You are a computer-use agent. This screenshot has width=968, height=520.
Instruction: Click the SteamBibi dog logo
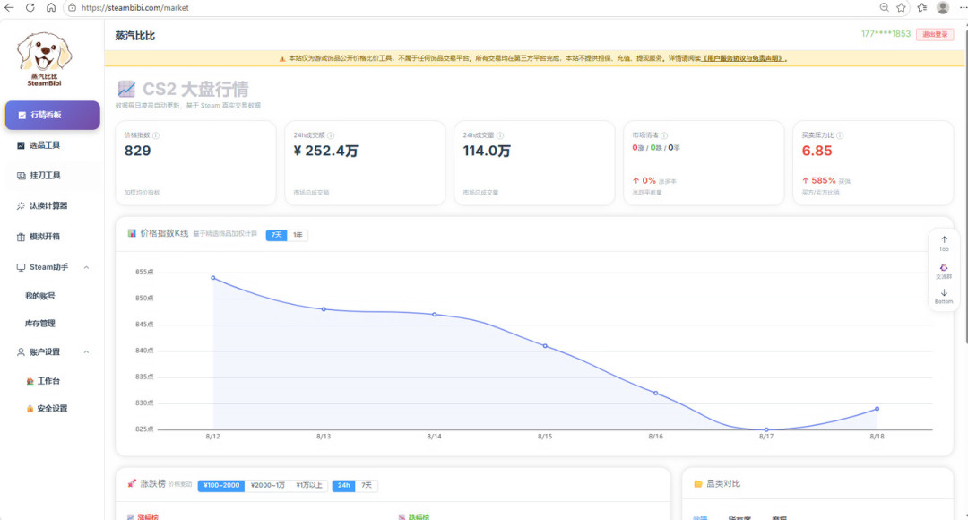(44, 58)
